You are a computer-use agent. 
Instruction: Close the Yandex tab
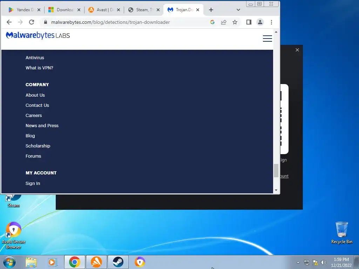(39, 10)
